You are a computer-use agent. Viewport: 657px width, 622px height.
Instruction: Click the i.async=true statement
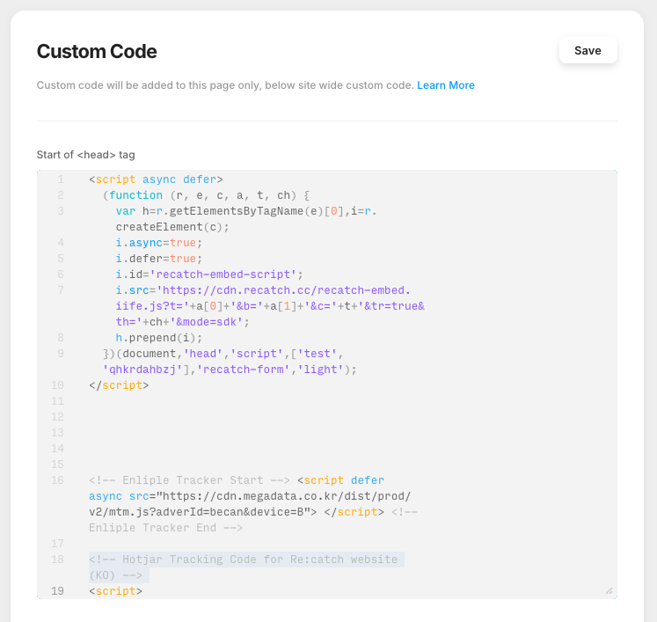click(x=158, y=243)
